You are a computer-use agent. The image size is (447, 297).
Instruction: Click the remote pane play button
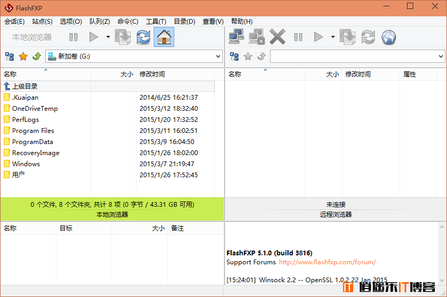pos(318,37)
